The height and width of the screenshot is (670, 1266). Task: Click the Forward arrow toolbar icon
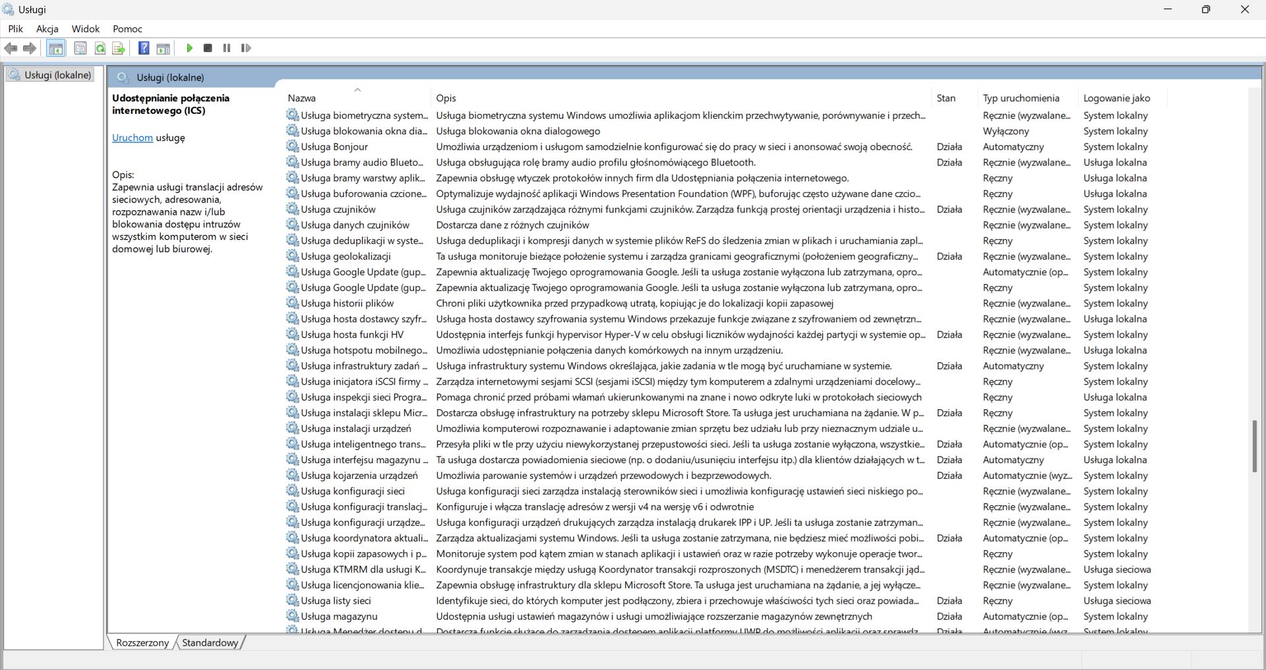[x=30, y=48]
